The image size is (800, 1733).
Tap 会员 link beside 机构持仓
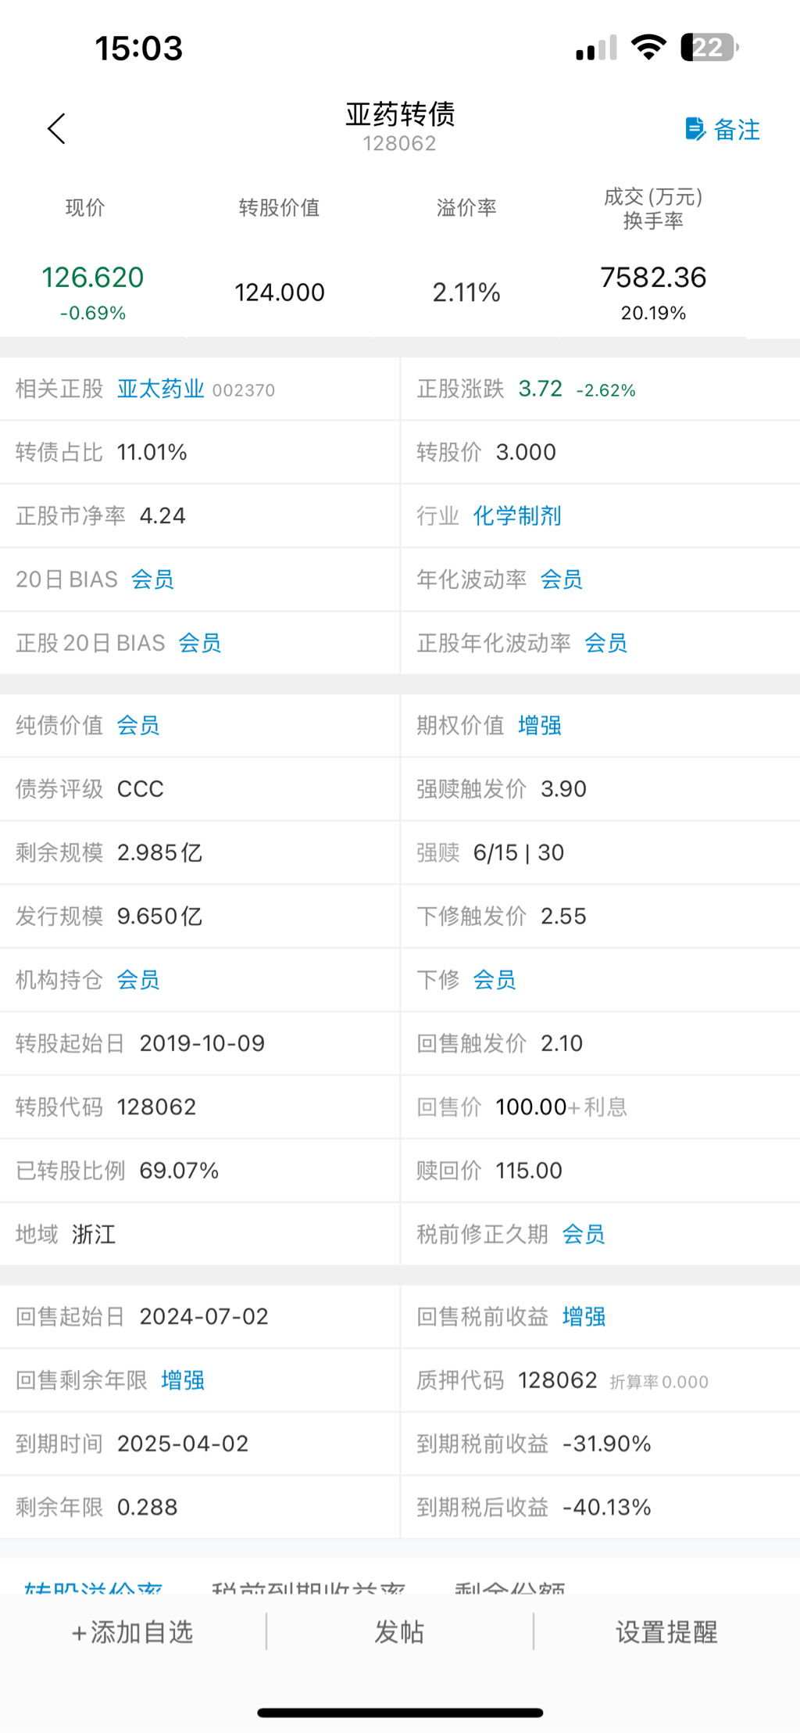[x=138, y=980]
